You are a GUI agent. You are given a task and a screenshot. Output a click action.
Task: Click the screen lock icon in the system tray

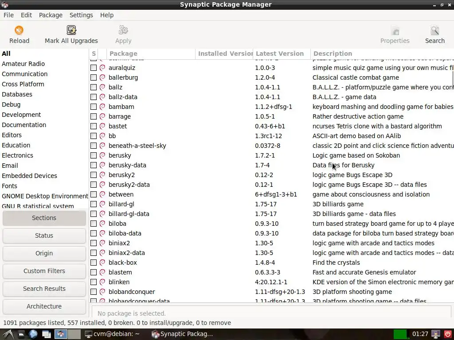click(x=436, y=334)
